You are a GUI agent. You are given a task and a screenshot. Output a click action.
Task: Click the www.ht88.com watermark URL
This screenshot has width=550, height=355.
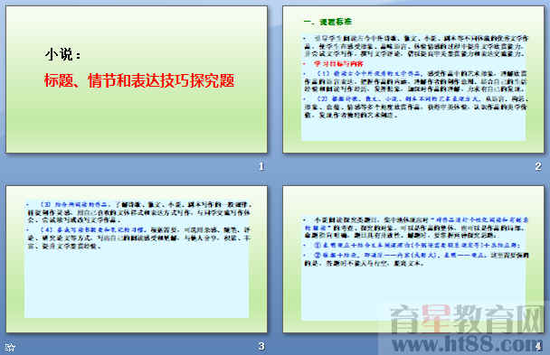467,344
